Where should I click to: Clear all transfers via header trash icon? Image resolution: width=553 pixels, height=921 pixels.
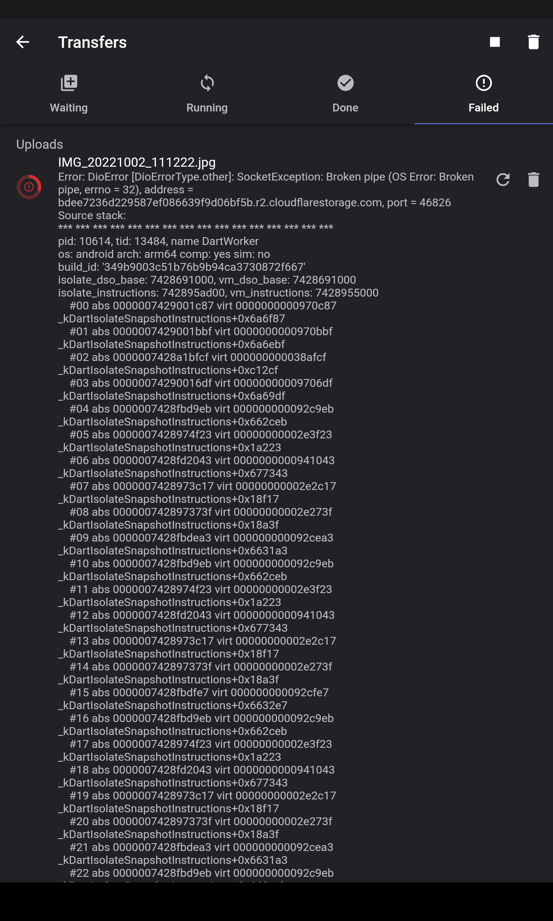click(x=533, y=42)
